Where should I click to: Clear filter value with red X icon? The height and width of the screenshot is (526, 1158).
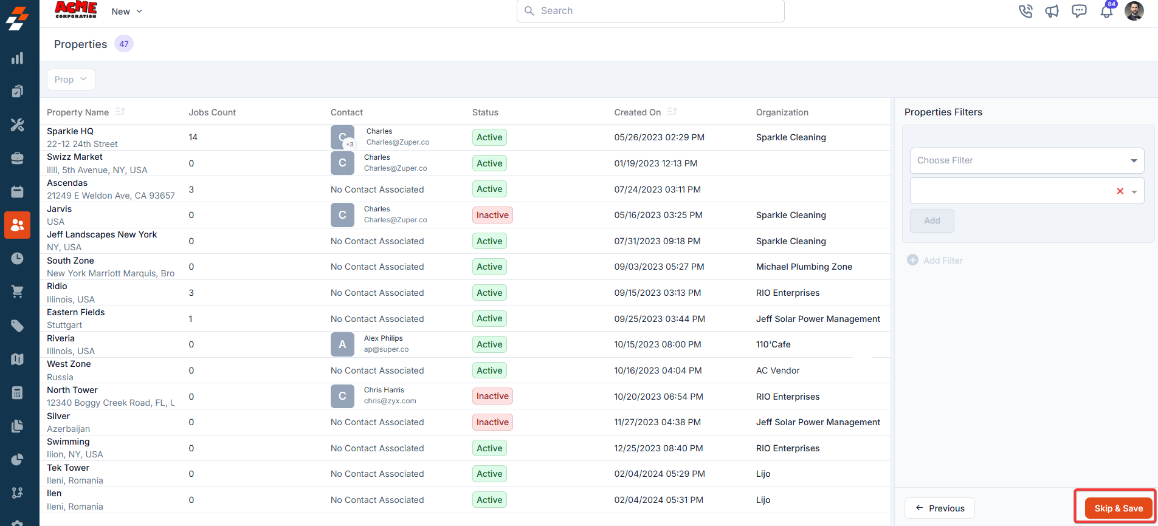point(1120,191)
